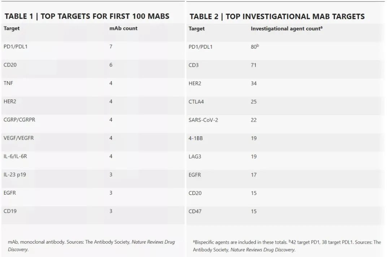The width and height of the screenshot is (390, 257).
Task: Select the LAG3 target cell
Action: [195, 156]
